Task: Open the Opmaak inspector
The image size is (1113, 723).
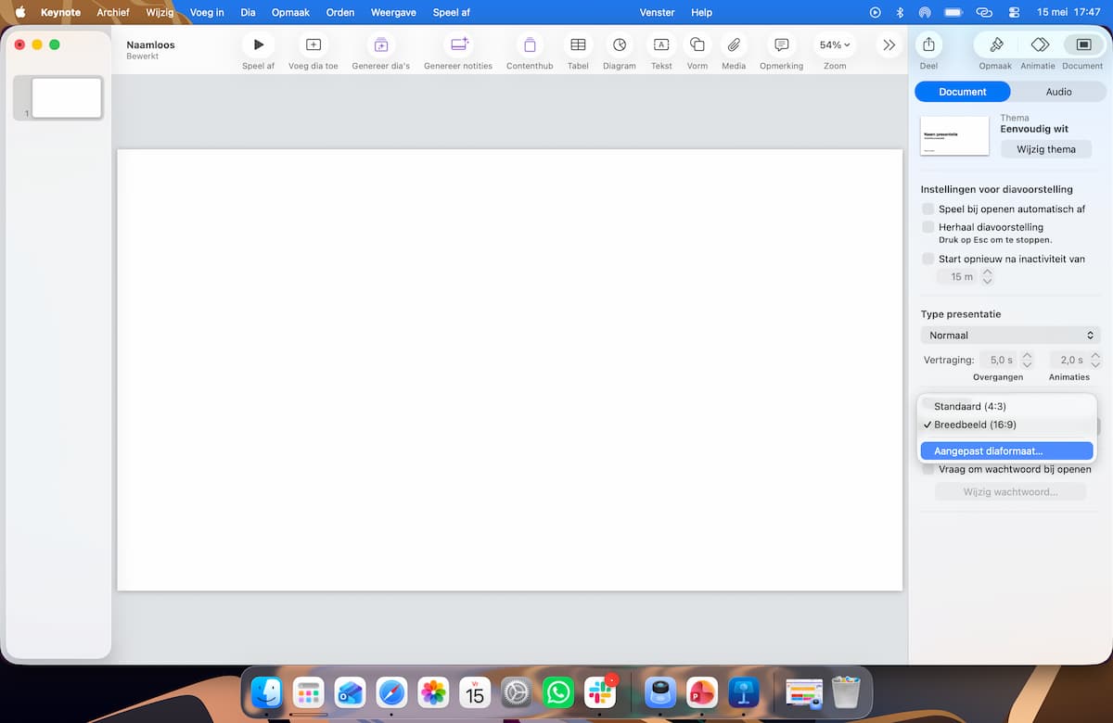Action: [x=996, y=44]
